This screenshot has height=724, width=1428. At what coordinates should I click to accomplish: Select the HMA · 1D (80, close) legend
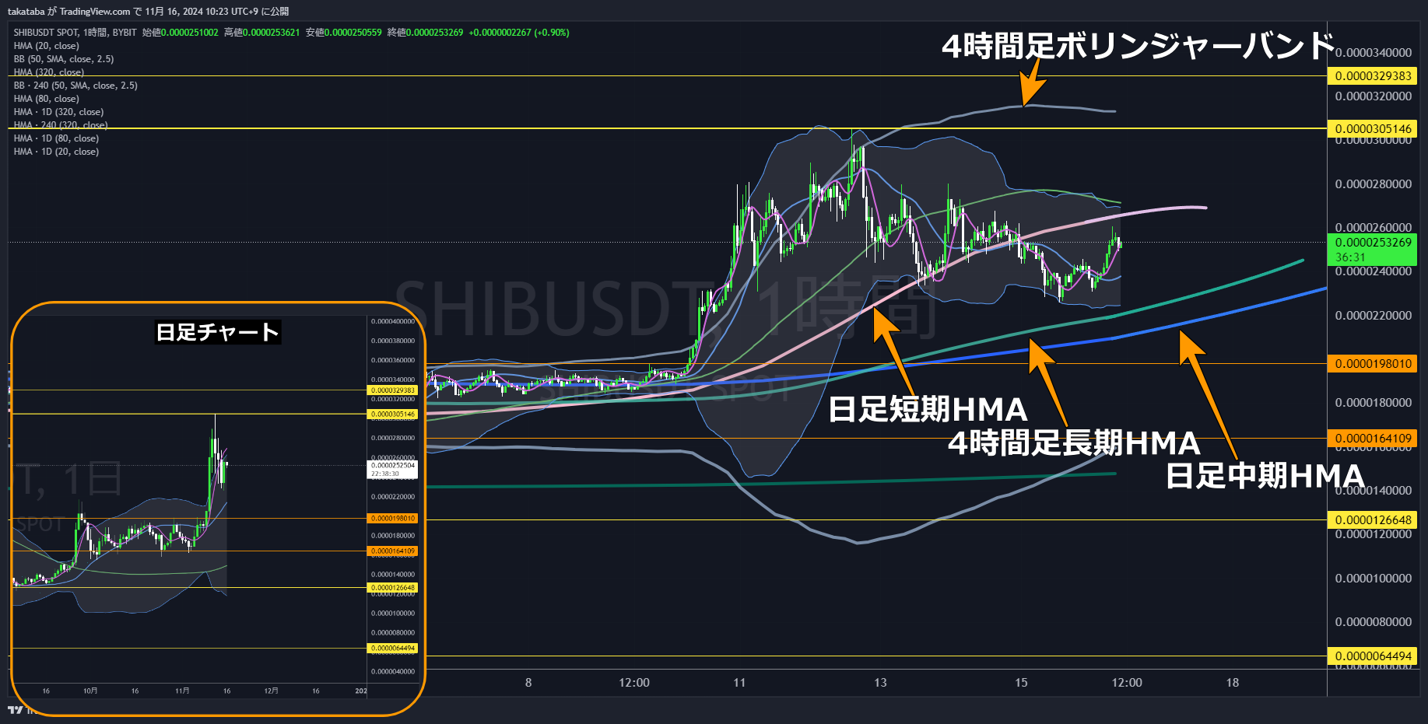(x=56, y=138)
